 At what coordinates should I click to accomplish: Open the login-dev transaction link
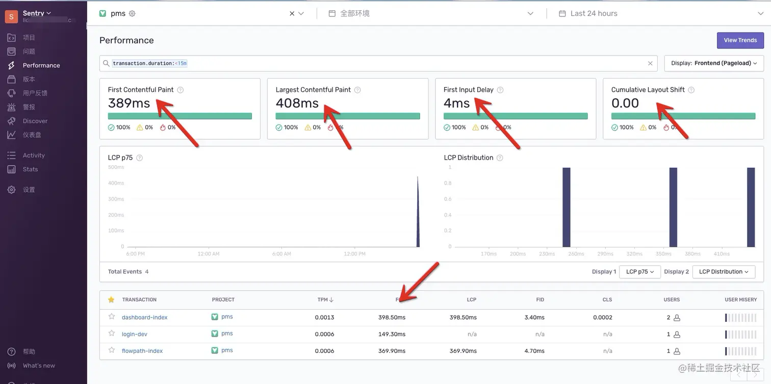[x=135, y=334]
